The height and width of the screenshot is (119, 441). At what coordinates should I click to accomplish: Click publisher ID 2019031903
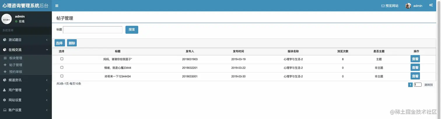[190, 59]
